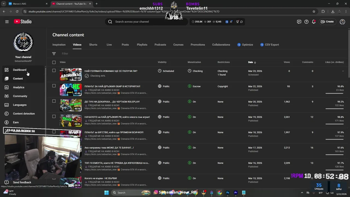Switch to the Courses tab
Screen dimensions: 350x197
coord(178,45)
